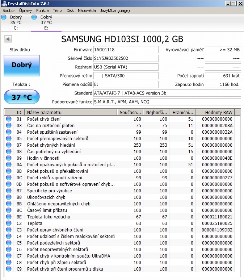Select drive C: status tab
244x280 pixels.
pos(16,22)
